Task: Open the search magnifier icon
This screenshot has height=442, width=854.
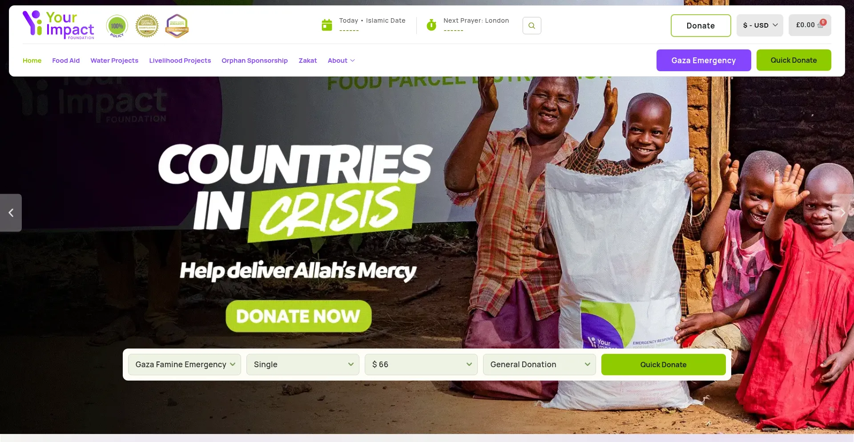Action: pos(532,25)
